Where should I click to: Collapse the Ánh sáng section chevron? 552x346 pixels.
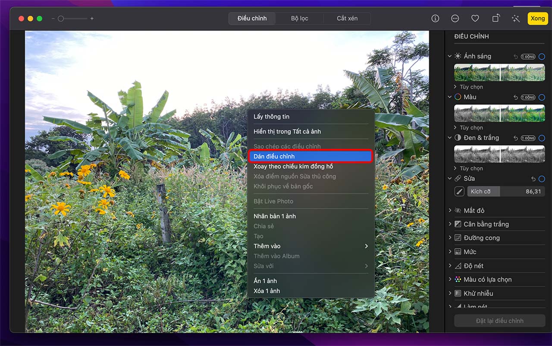450,56
